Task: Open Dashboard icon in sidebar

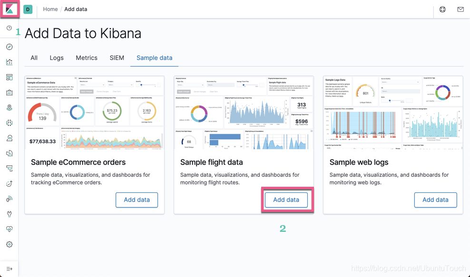Action: click(10, 77)
